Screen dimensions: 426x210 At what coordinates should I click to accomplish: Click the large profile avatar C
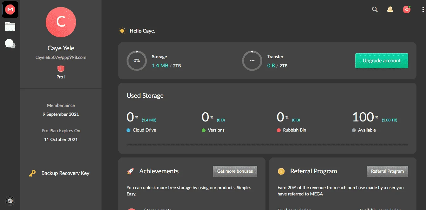(61, 22)
